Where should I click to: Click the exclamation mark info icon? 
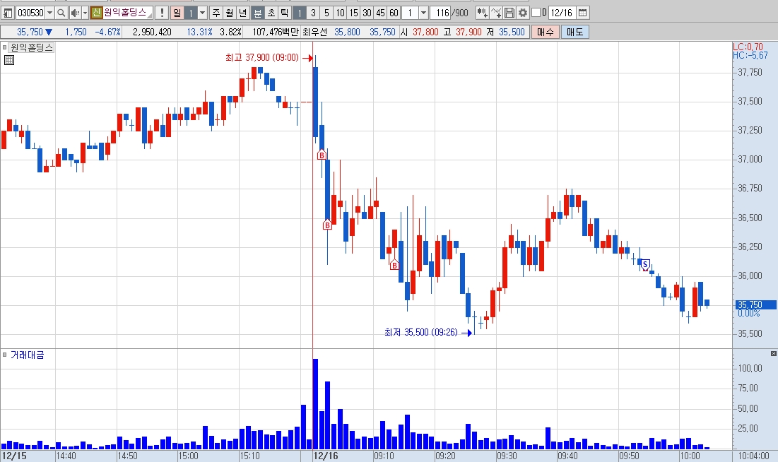tap(161, 13)
